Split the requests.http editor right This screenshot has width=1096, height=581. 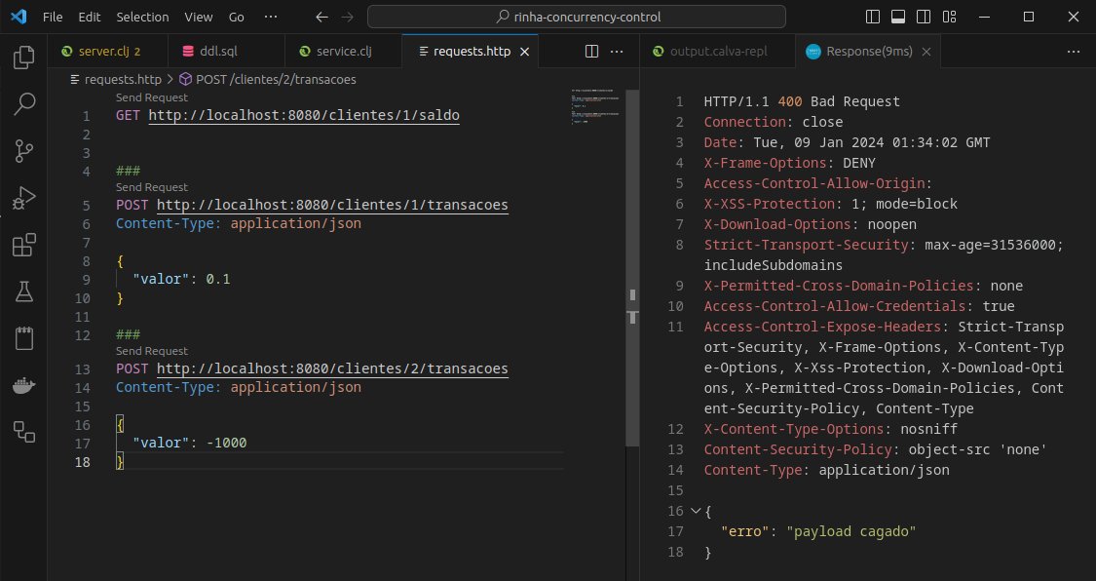tap(591, 51)
